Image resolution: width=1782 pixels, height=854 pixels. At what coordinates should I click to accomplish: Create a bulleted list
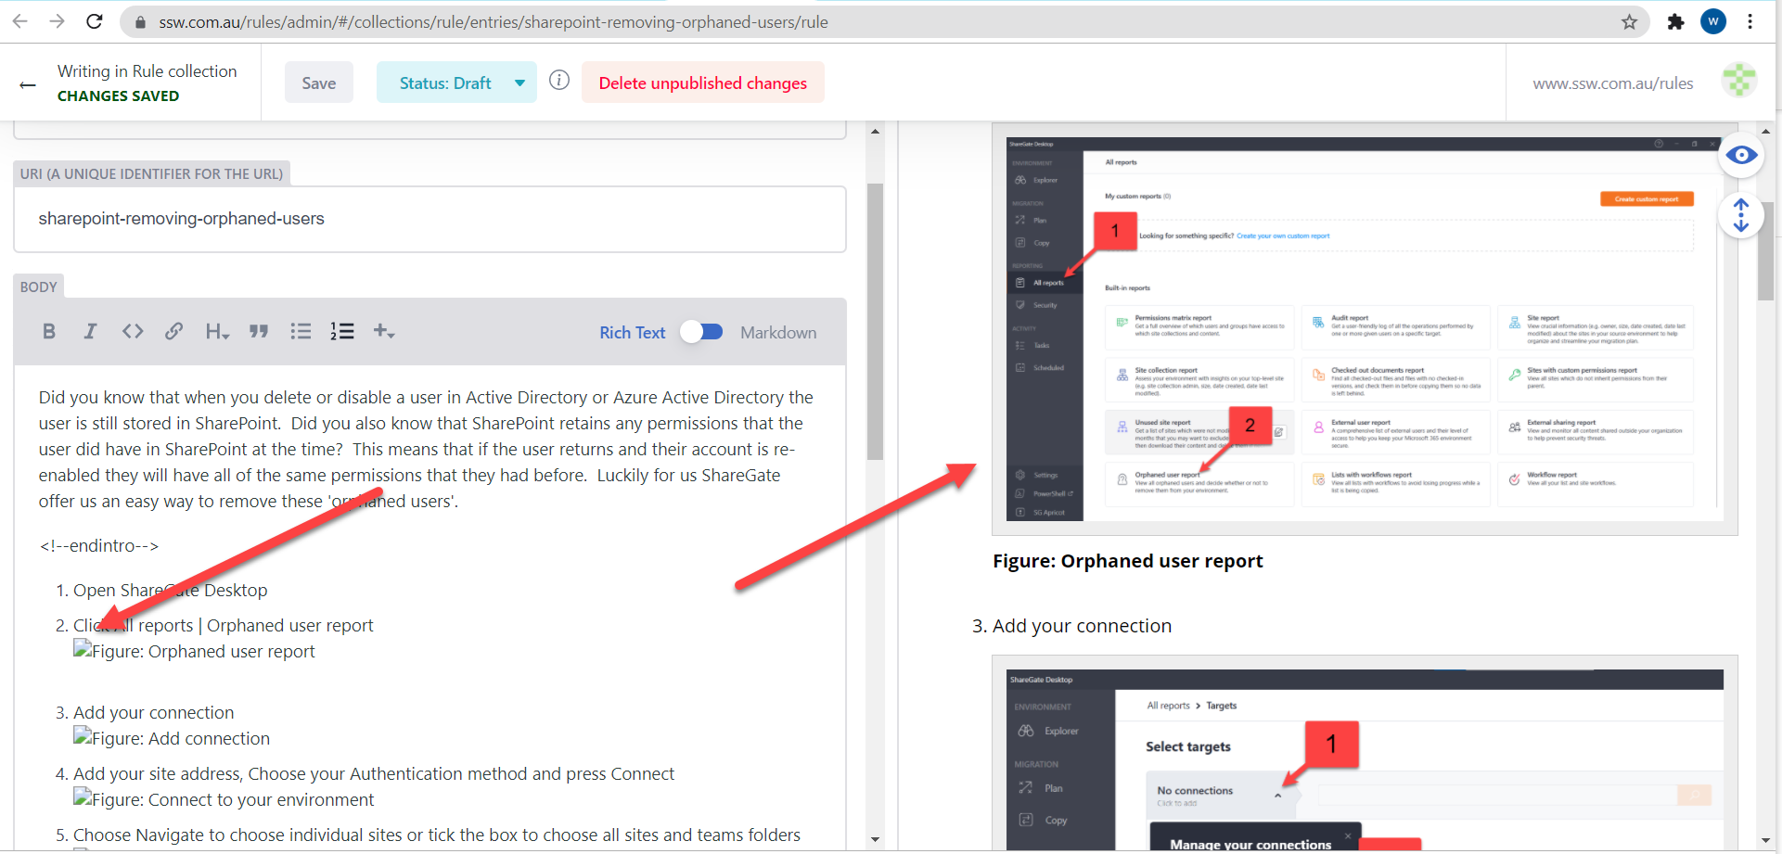(x=301, y=331)
